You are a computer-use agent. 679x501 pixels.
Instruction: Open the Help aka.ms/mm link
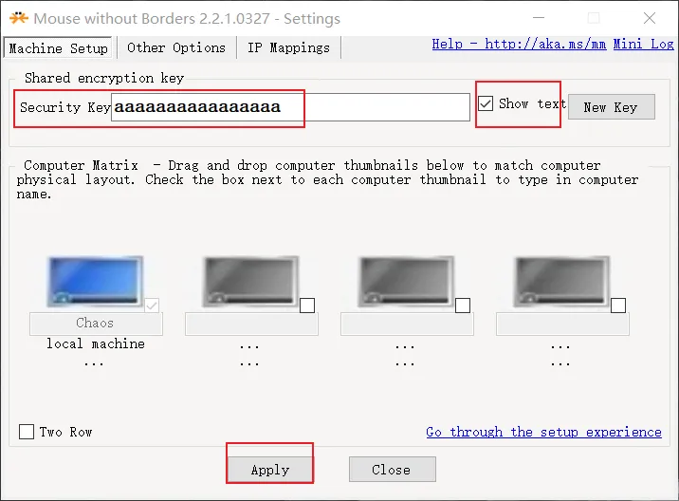pos(520,44)
